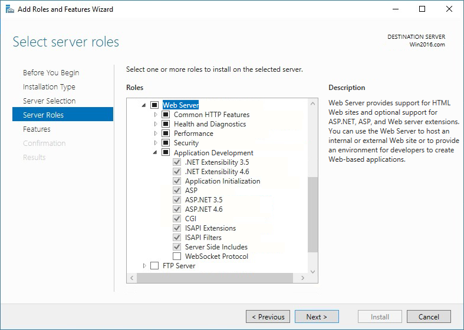
Task: Select WebSocket Protocol label
Action: click(216, 256)
